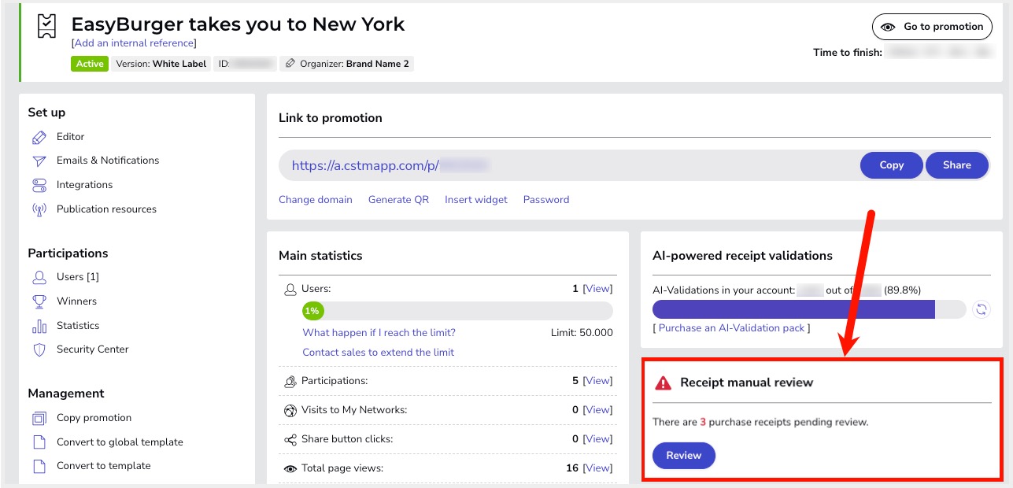The image size is (1013, 488).
Task: Click Add an internal reference link
Action: tap(134, 43)
